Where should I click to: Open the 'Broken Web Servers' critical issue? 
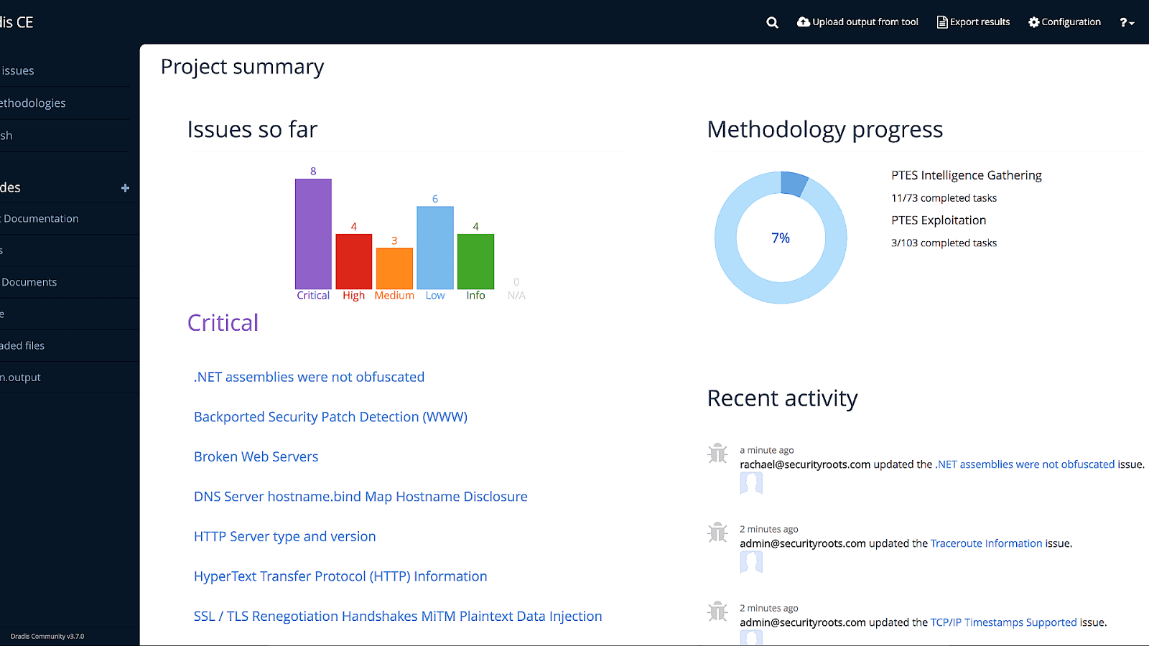point(256,457)
